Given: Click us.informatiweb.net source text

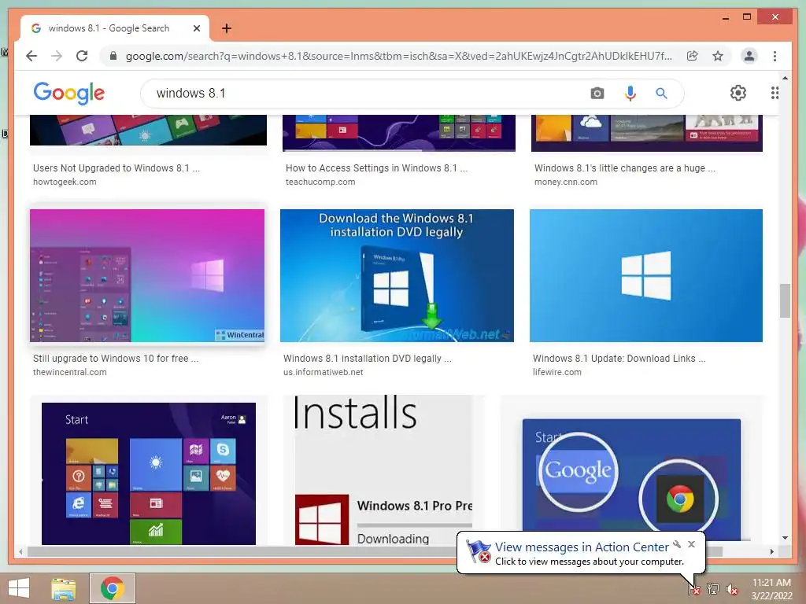Looking at the screenshot, I should point(323,372).
